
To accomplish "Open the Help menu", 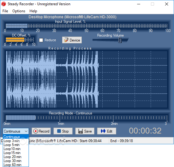I will (33, 11).
